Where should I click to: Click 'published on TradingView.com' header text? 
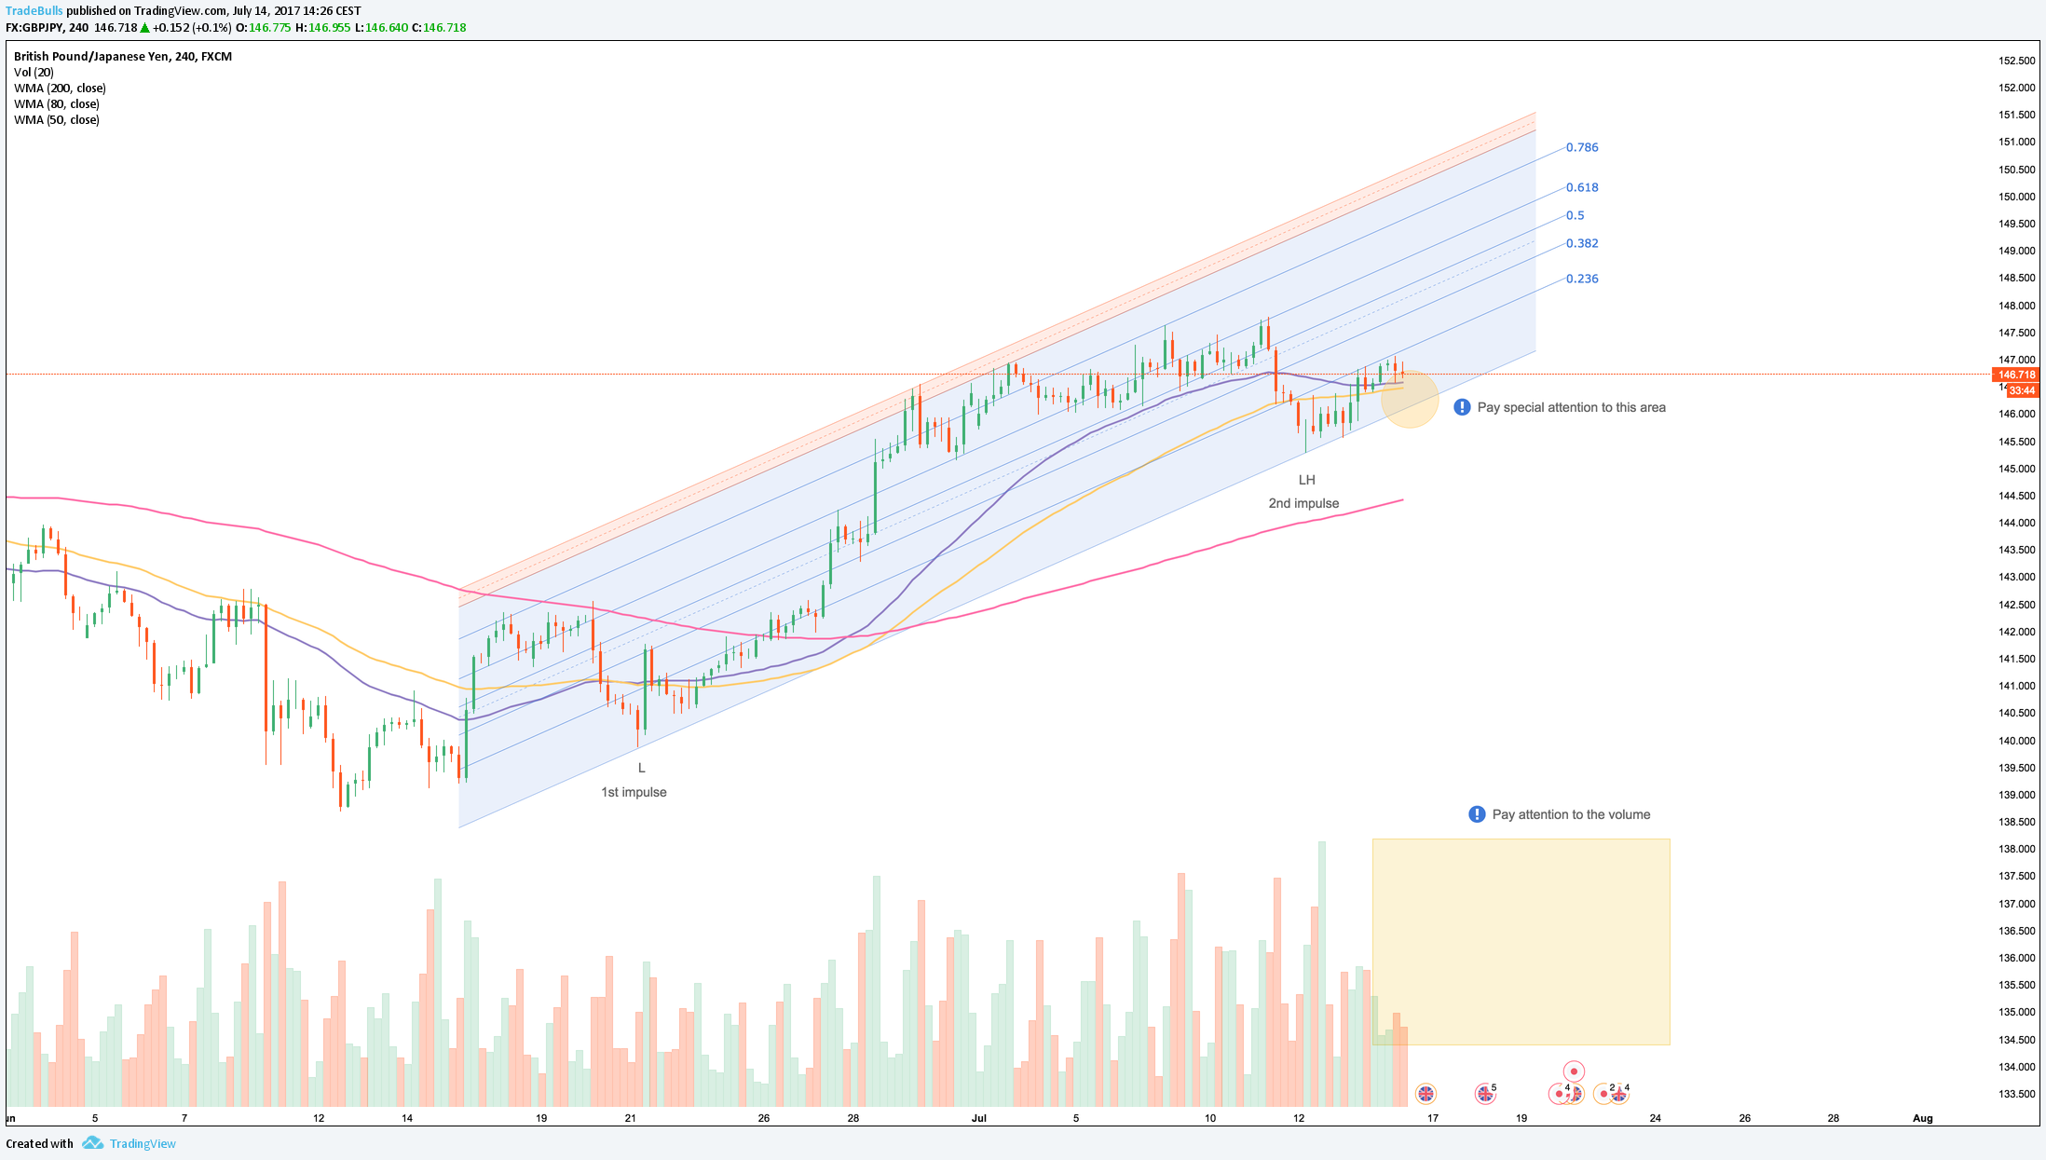(146, 11)
